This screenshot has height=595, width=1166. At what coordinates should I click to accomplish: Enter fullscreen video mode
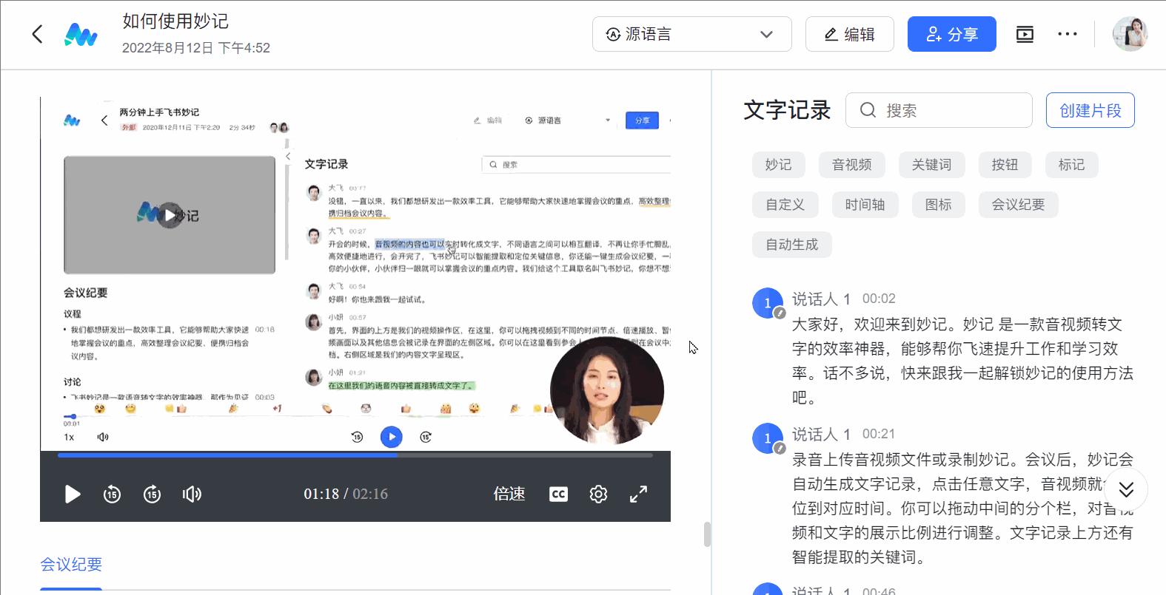pyautogui.click(x=638, y=494)
